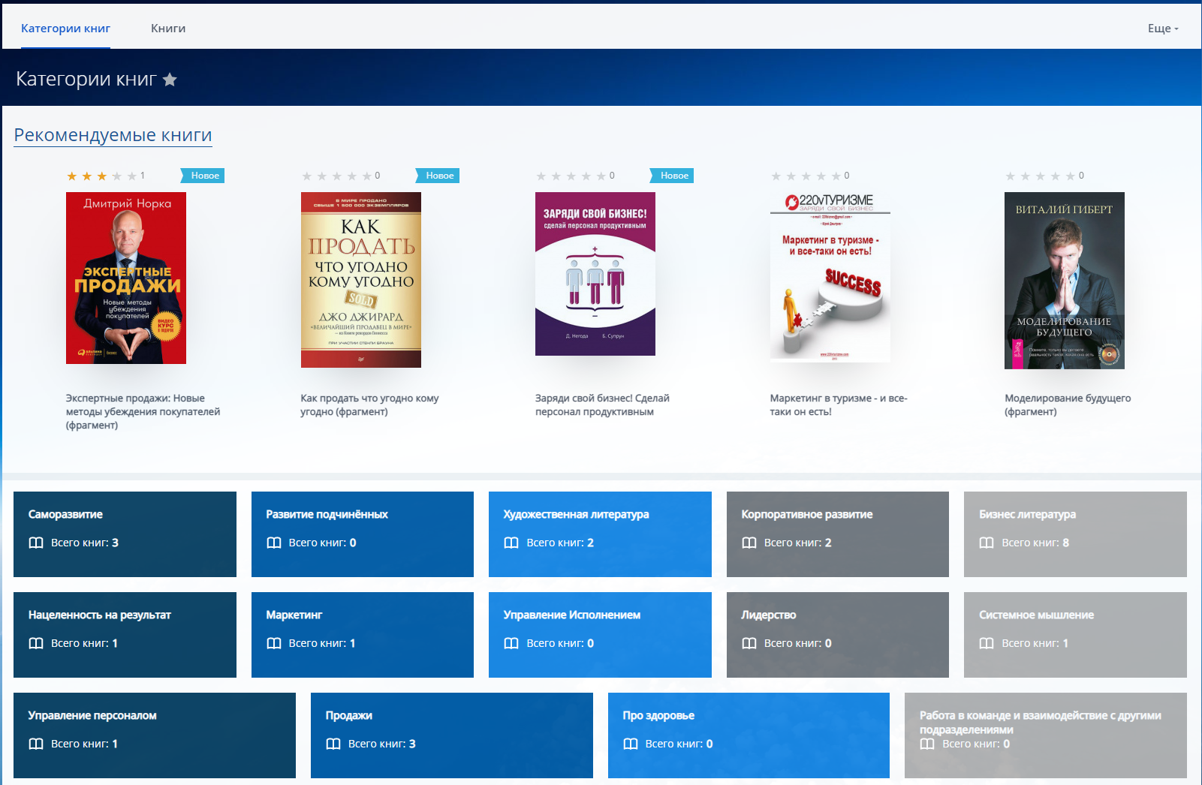Switch to the Категории книг tab
This screenshot has width=1202, height=785.
[x=65, y=28]
